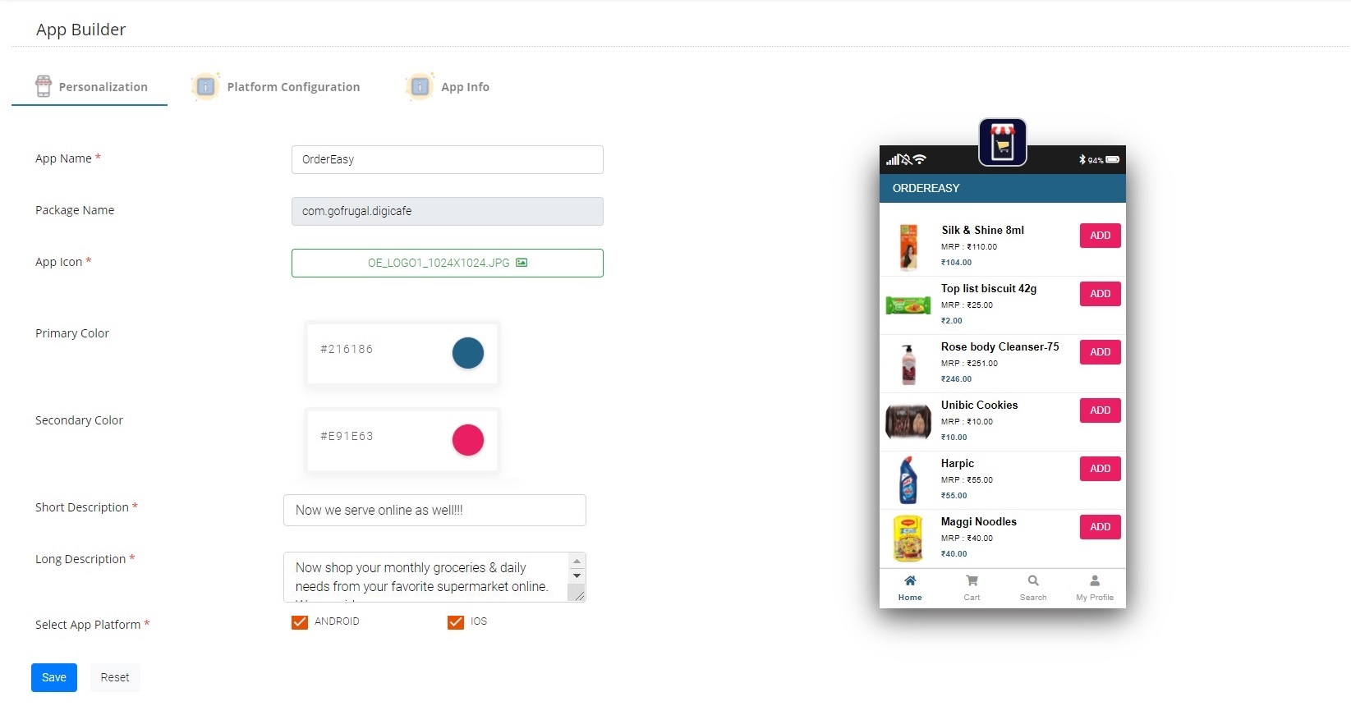Tap the Search icon in preview
Image resolution: width=1351 pixels, height=706 pixels.
click(x=1033, y=581)
